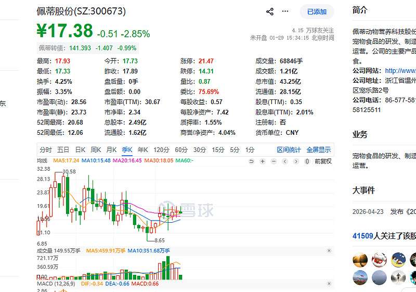Switch to the 1分 chart tab

tap(250, 150)
